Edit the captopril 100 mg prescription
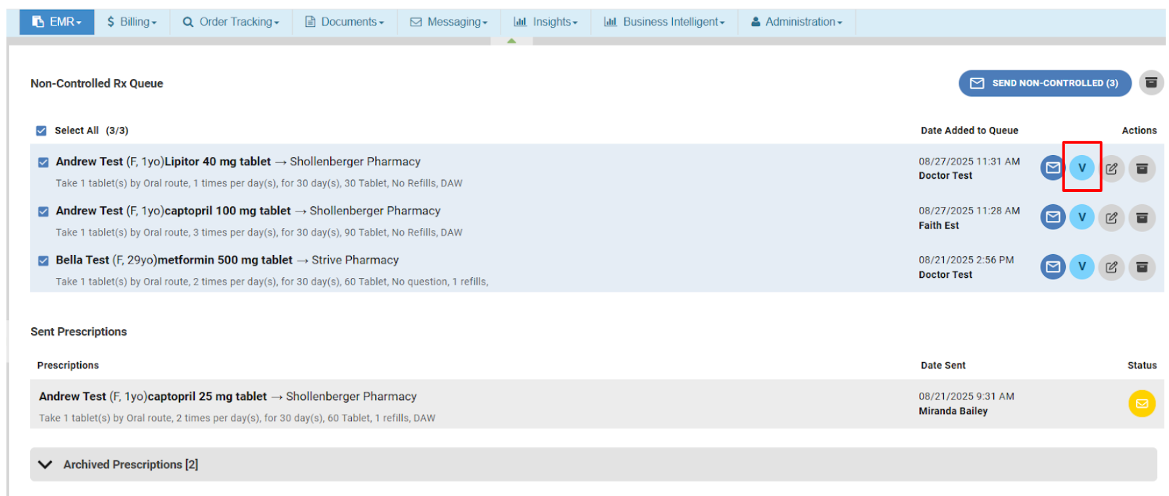Viewport: 1169px width, 496px height. coord(1111,218)
